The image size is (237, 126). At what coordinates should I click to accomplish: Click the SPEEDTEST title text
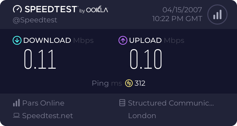[51, 9]
